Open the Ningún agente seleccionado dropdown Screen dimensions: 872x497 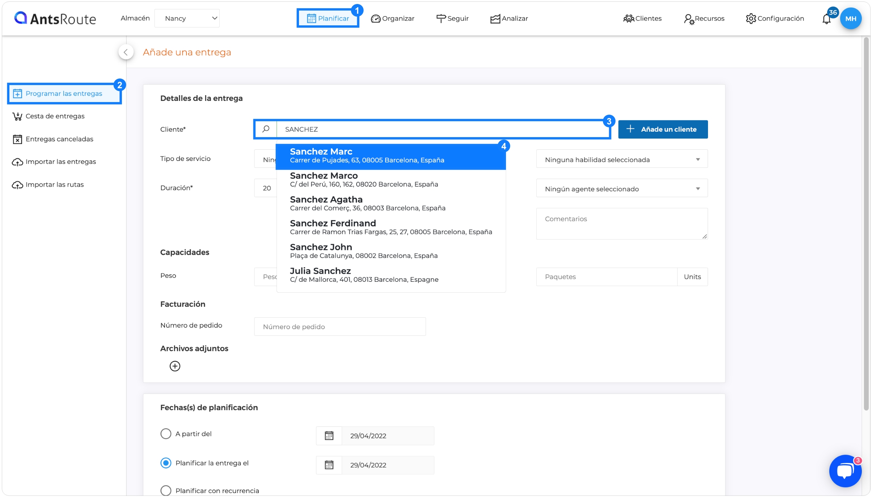coord(622,189)
